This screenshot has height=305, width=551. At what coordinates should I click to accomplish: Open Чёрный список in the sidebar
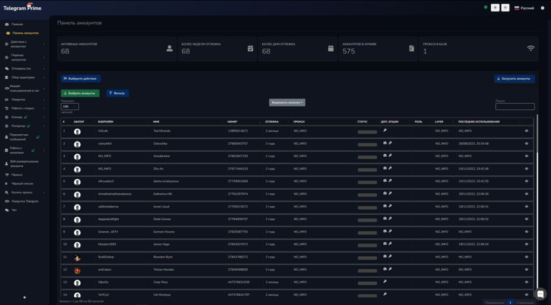(22, 184)
